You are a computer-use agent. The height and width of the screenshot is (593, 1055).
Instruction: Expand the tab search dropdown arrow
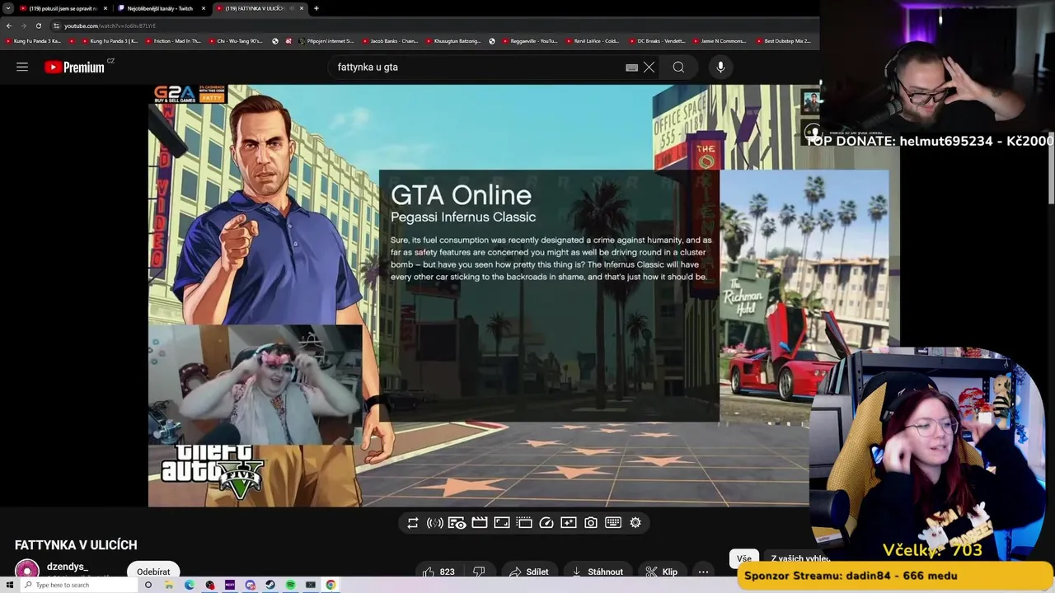click(x=8, y=8)
